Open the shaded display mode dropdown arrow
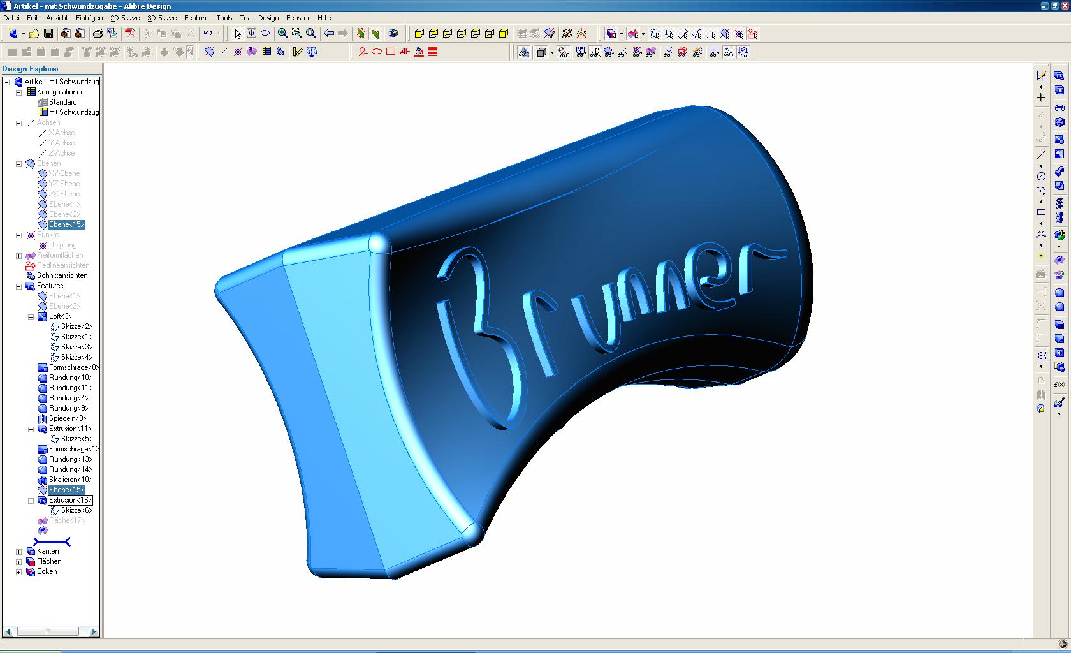1071x653 pixels. click(x=552, y=52)
